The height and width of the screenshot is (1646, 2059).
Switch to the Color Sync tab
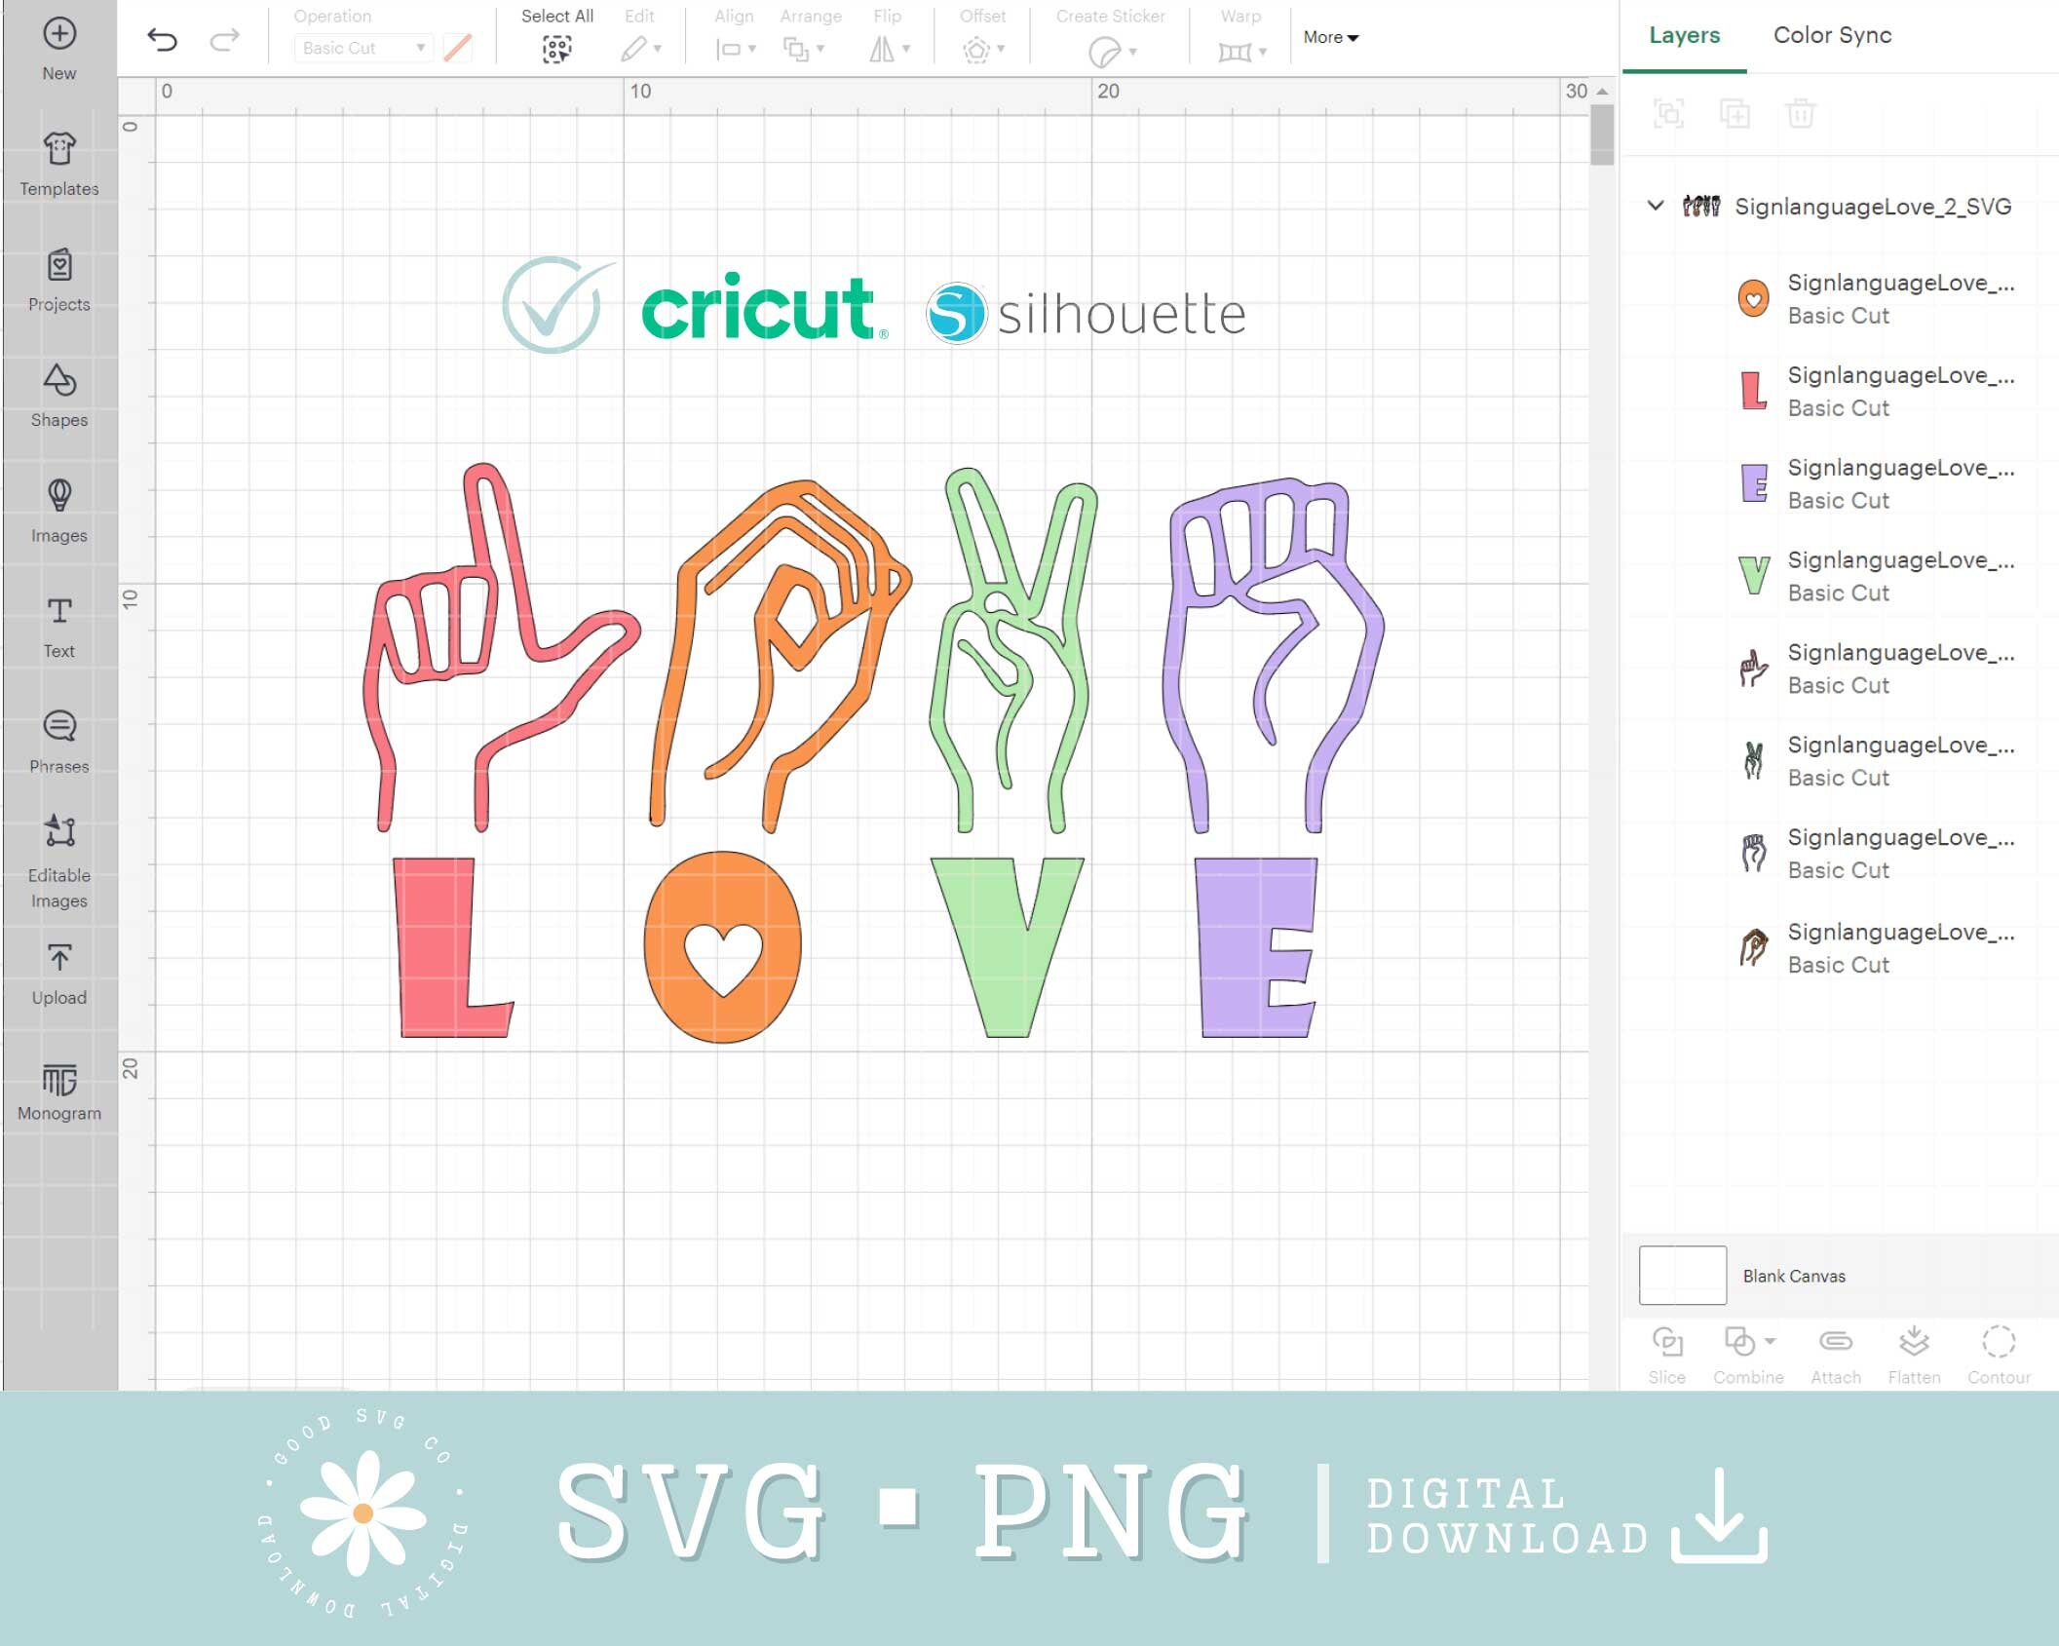point(1831,35)
